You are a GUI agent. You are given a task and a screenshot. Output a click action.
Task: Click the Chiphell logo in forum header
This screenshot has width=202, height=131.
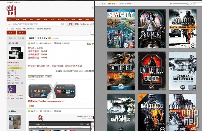(11, 11)
